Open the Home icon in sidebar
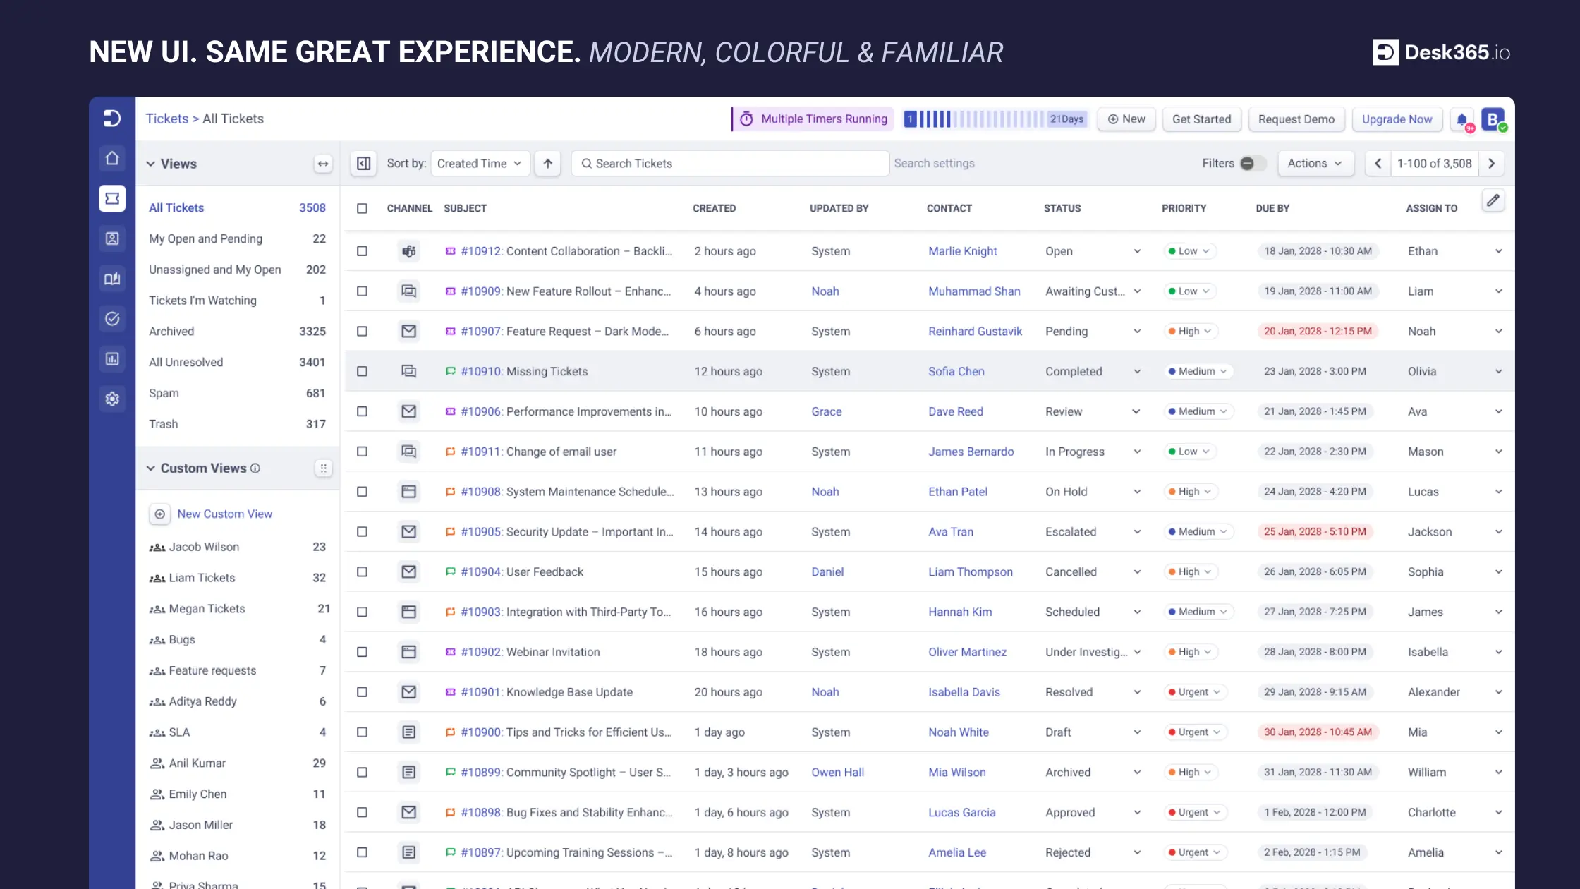 (x=112, y=158)
